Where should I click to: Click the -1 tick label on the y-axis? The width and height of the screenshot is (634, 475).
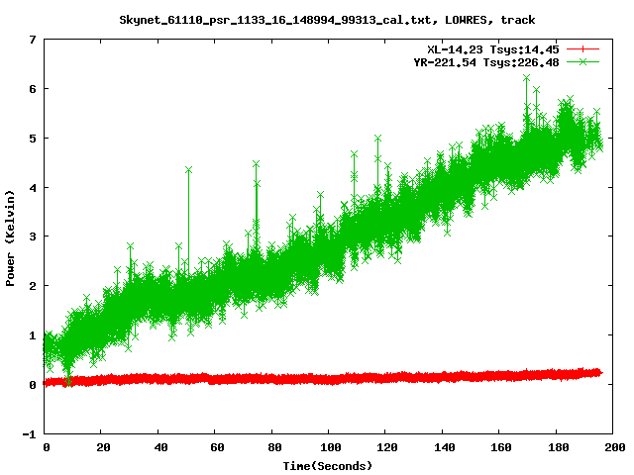tap(29, 433)
